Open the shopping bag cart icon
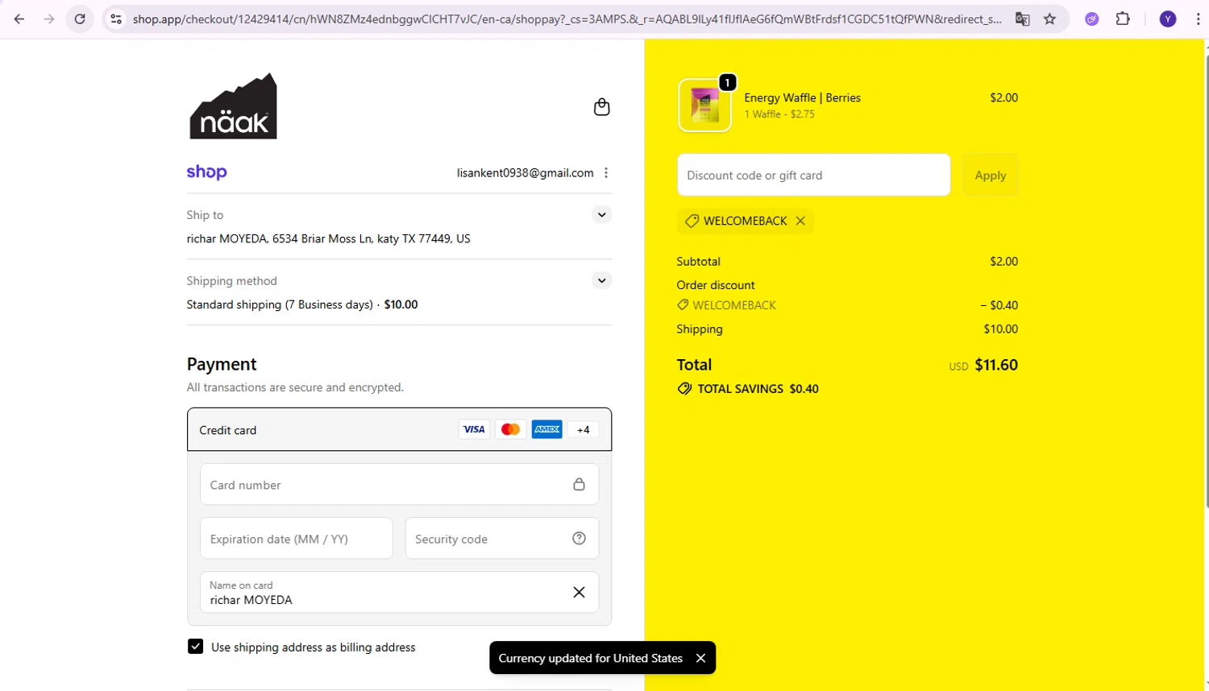This screenshot has width=1209, height=691. click(601, 106)
